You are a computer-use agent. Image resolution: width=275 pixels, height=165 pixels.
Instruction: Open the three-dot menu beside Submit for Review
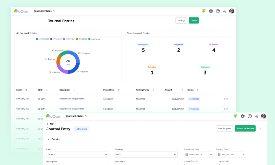pyautogui.click(x=261, y=129)
